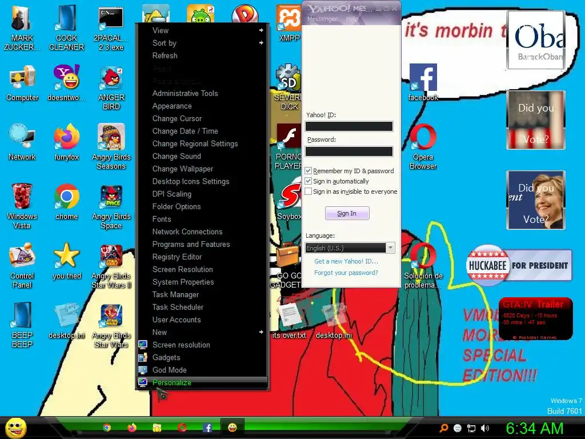The image size is (585, 439).
Task: Click the 6:34 AM taskbar clock
Action: coord(534,428)
